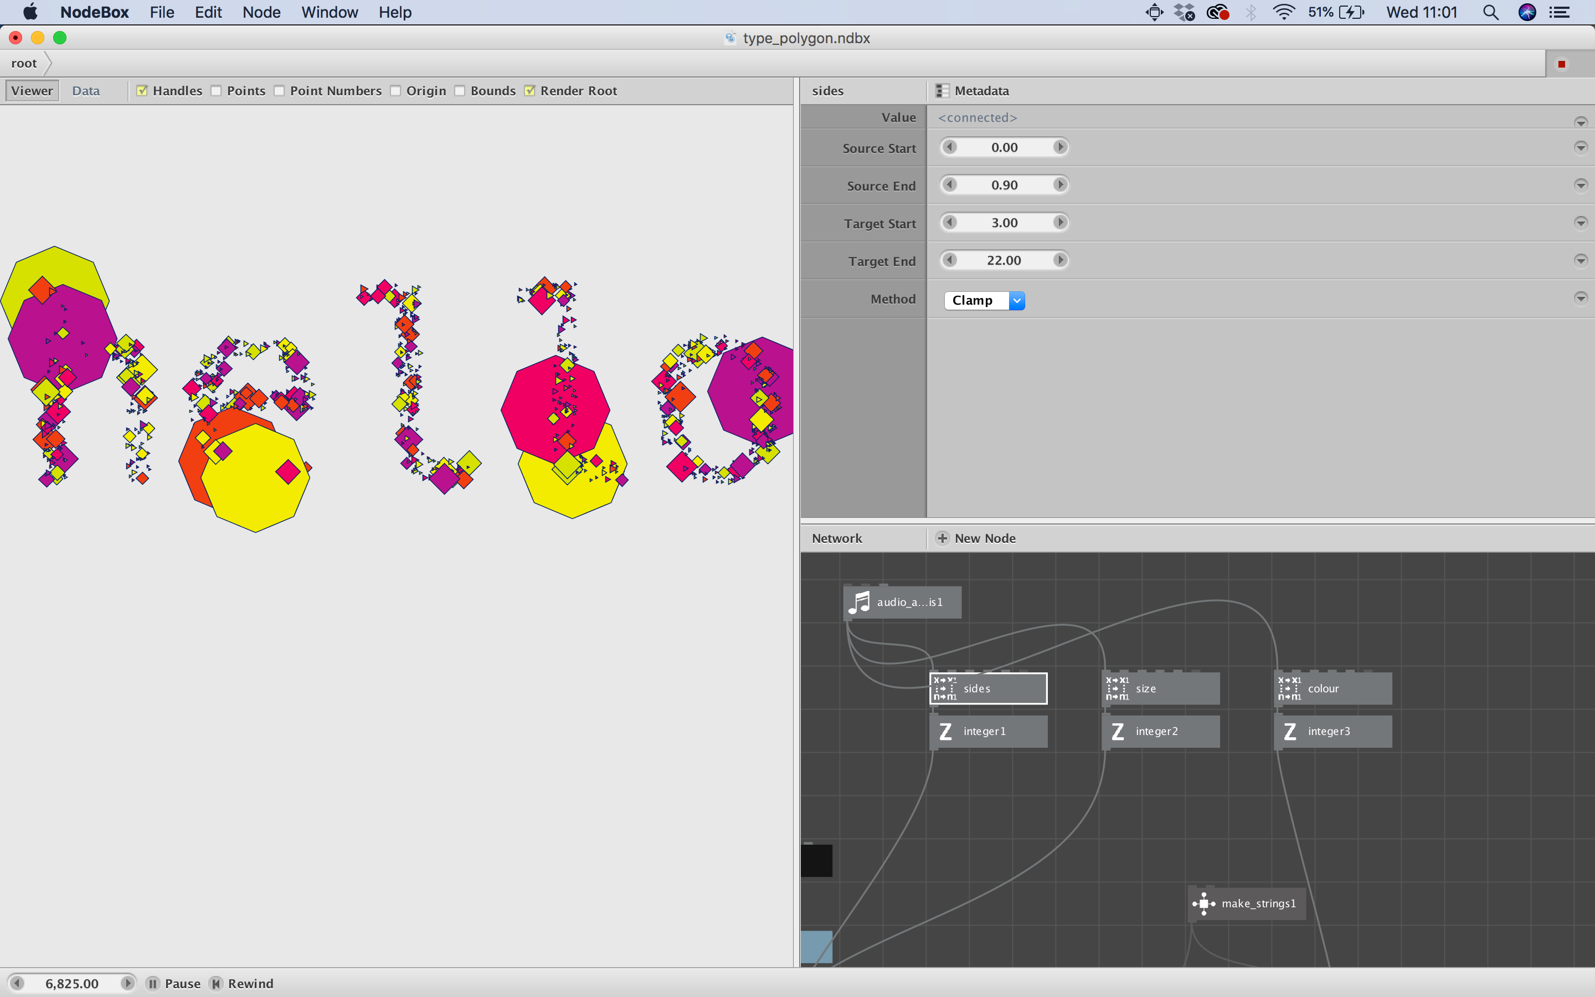Click the red stop rendering icon

(1561, 64)
